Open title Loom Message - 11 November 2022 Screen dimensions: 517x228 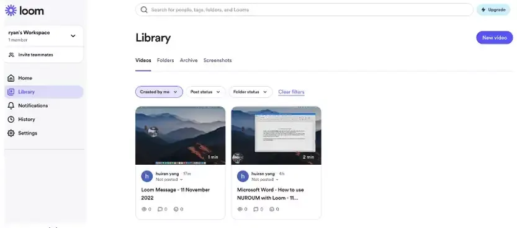pyautogui.click(x=176, y=194)
